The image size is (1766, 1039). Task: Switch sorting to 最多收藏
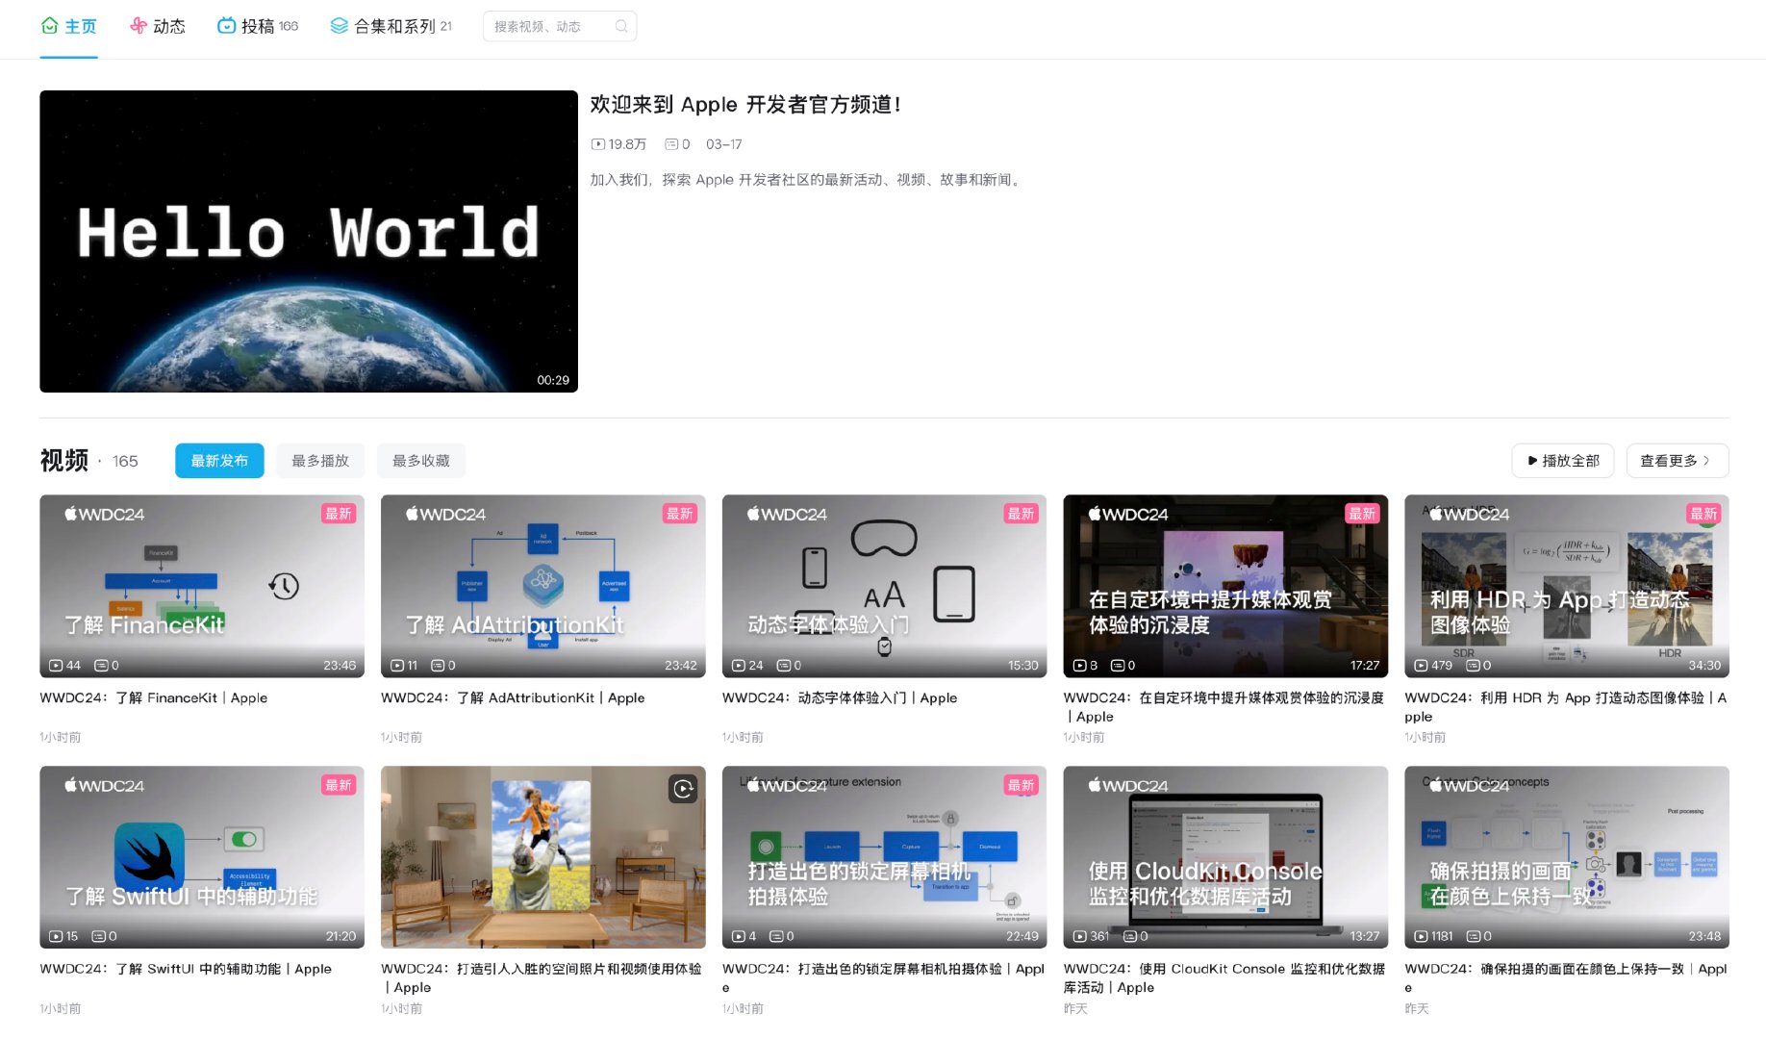pos(421,460)
